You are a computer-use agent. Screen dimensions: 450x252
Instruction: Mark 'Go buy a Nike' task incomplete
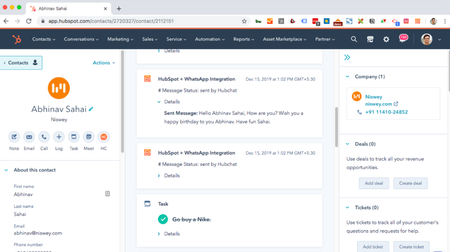coord(163,219)
